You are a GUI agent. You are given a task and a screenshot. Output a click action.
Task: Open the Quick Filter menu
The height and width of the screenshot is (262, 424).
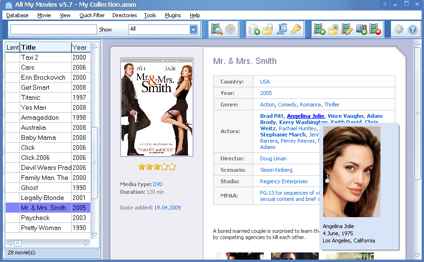point(92,15)
